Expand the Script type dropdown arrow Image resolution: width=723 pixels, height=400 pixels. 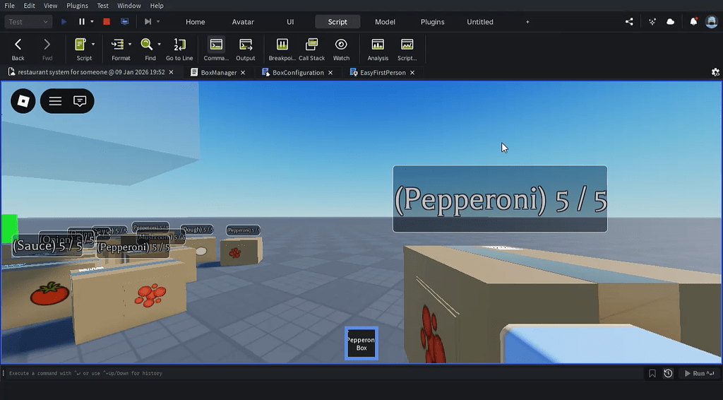(x=93, y=45)
